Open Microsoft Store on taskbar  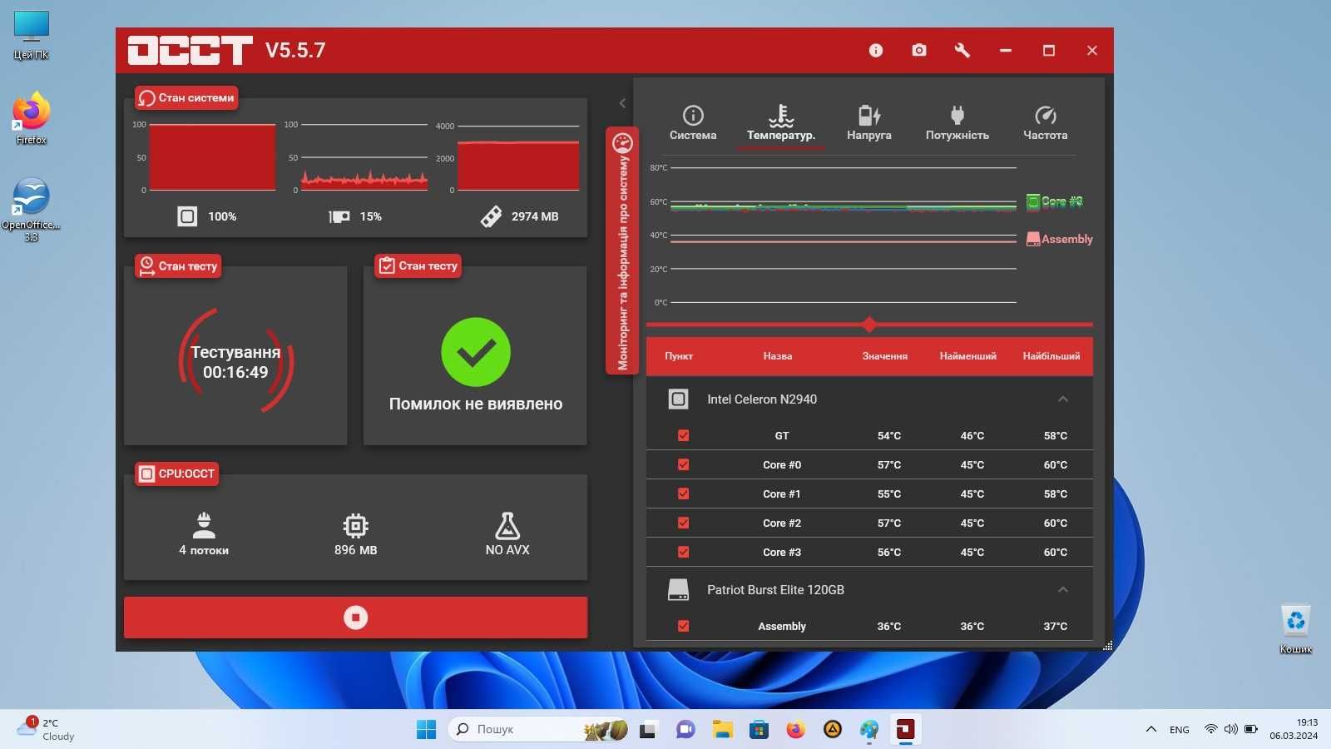(759, 730)
